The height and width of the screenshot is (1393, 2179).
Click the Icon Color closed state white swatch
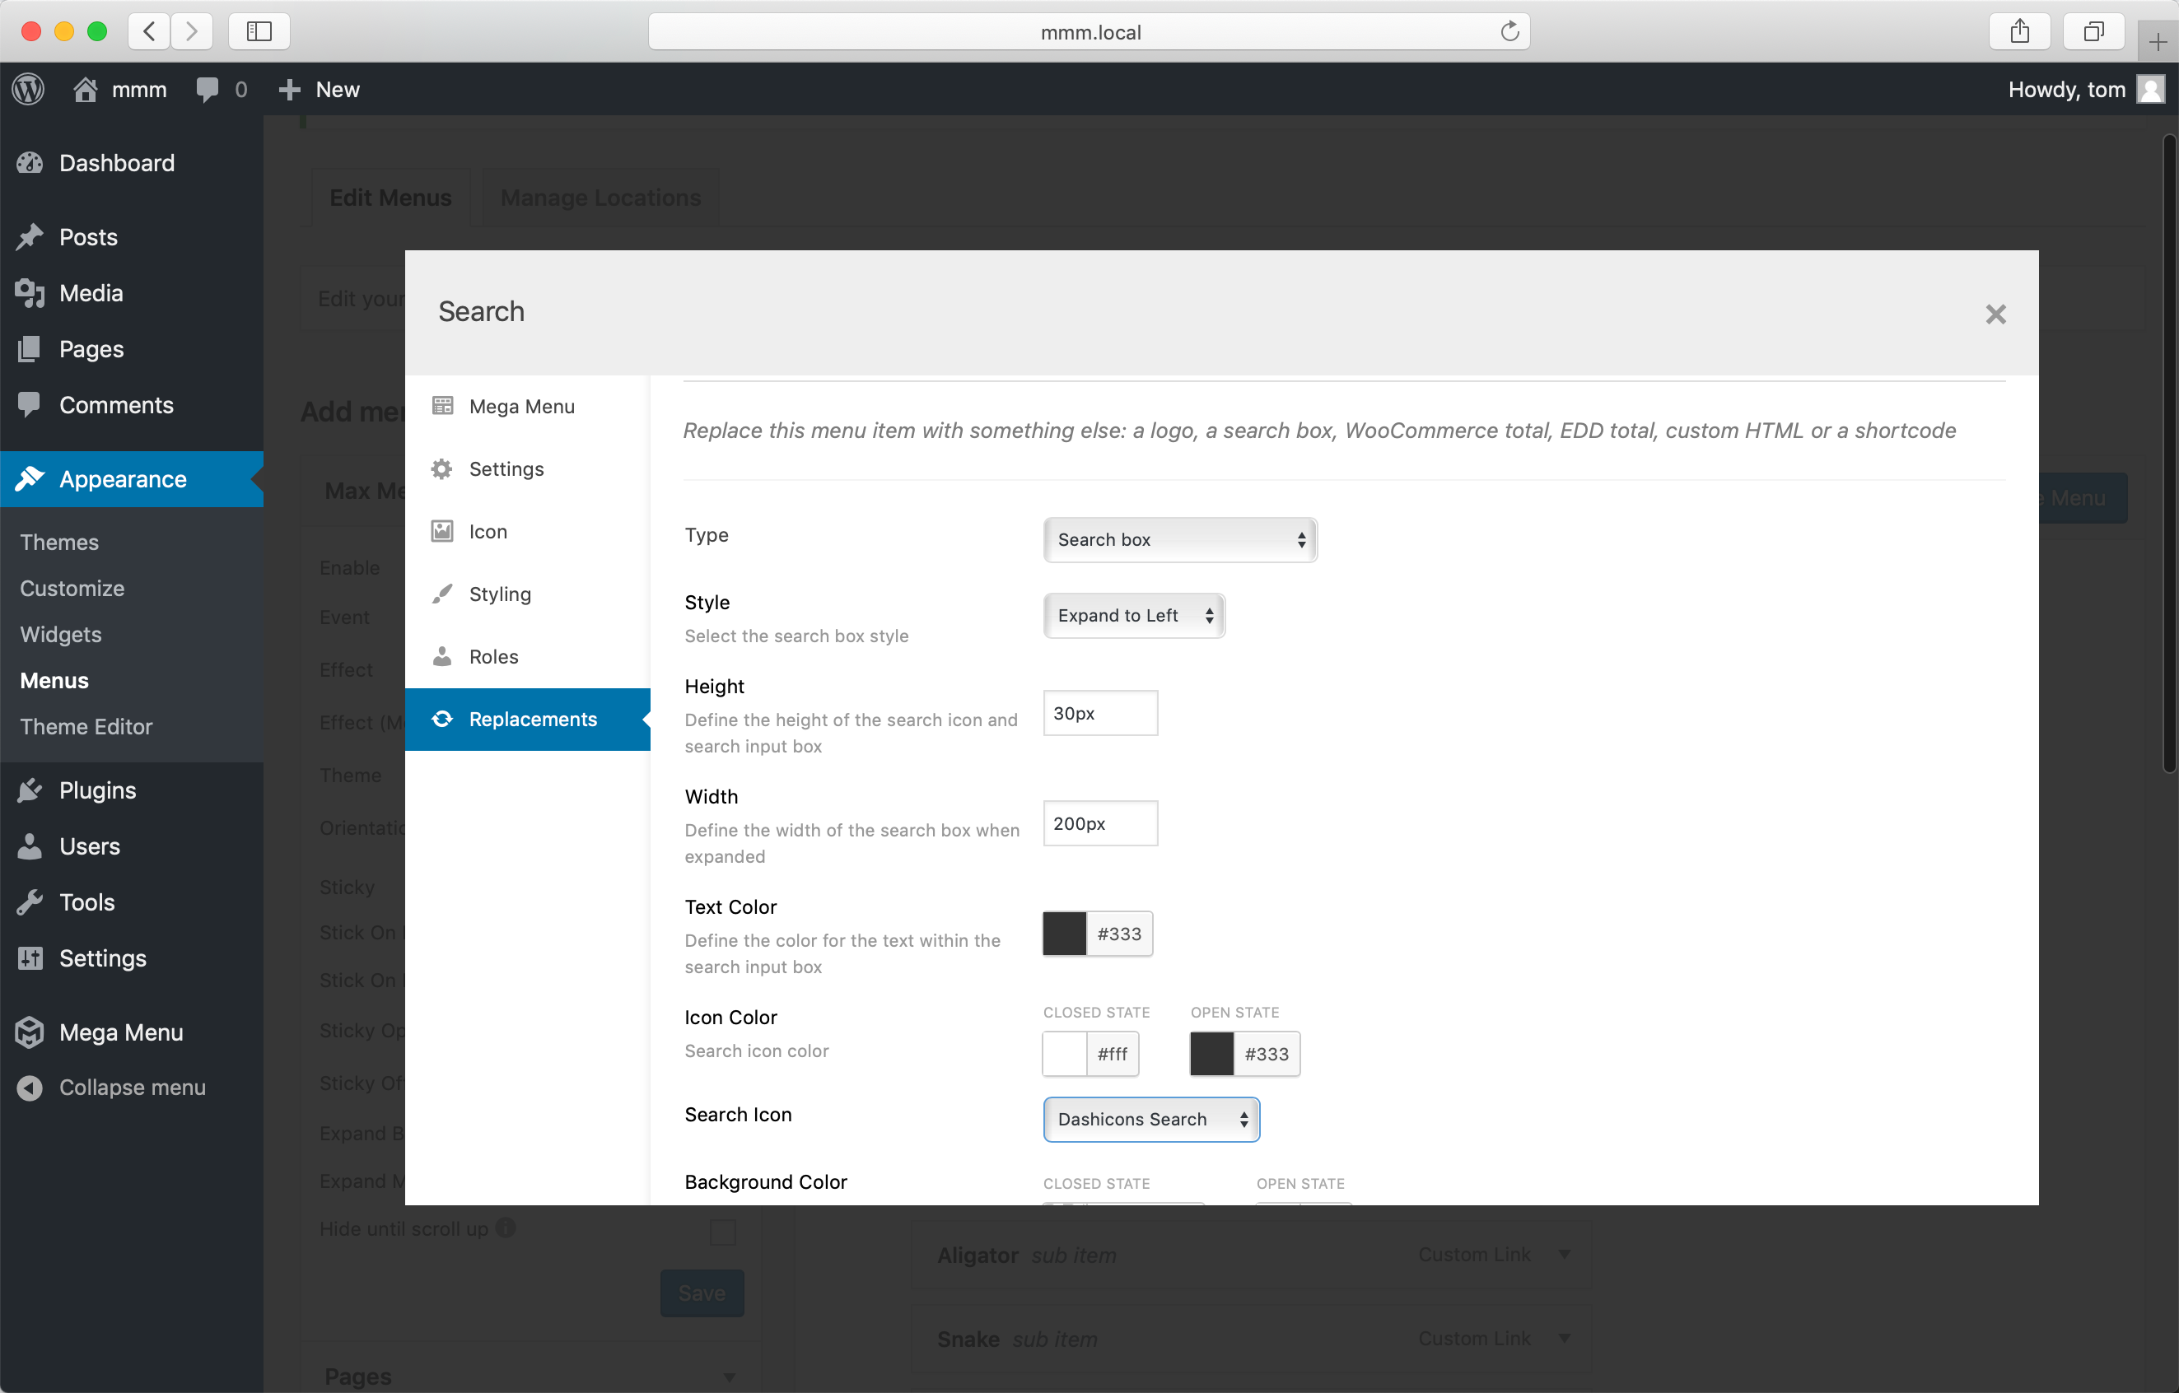click(1064, 1054)
